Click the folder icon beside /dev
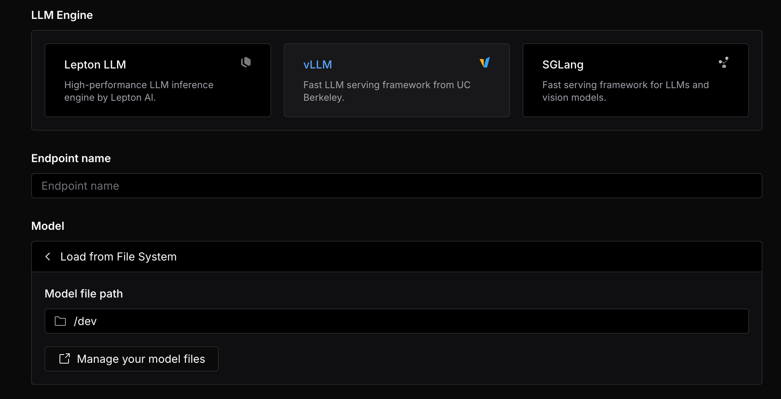 [60, 321]
